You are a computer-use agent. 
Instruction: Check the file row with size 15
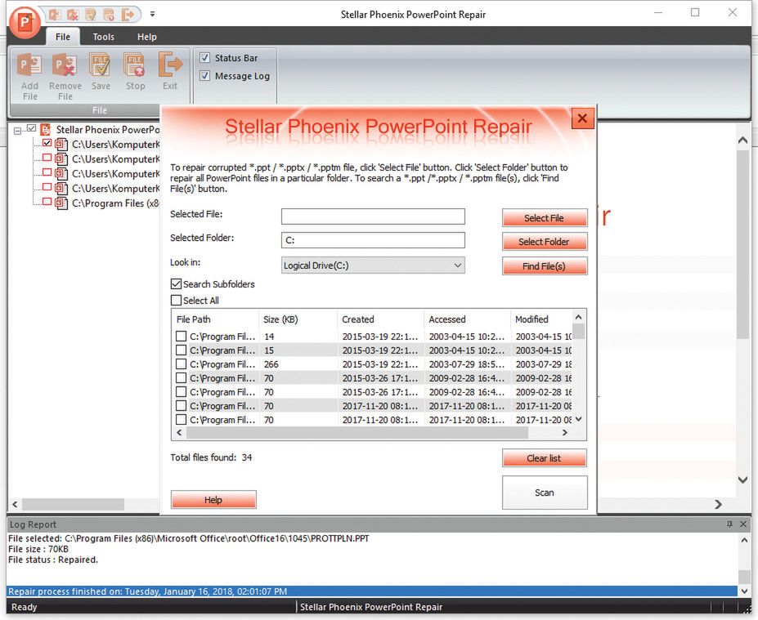181,350
